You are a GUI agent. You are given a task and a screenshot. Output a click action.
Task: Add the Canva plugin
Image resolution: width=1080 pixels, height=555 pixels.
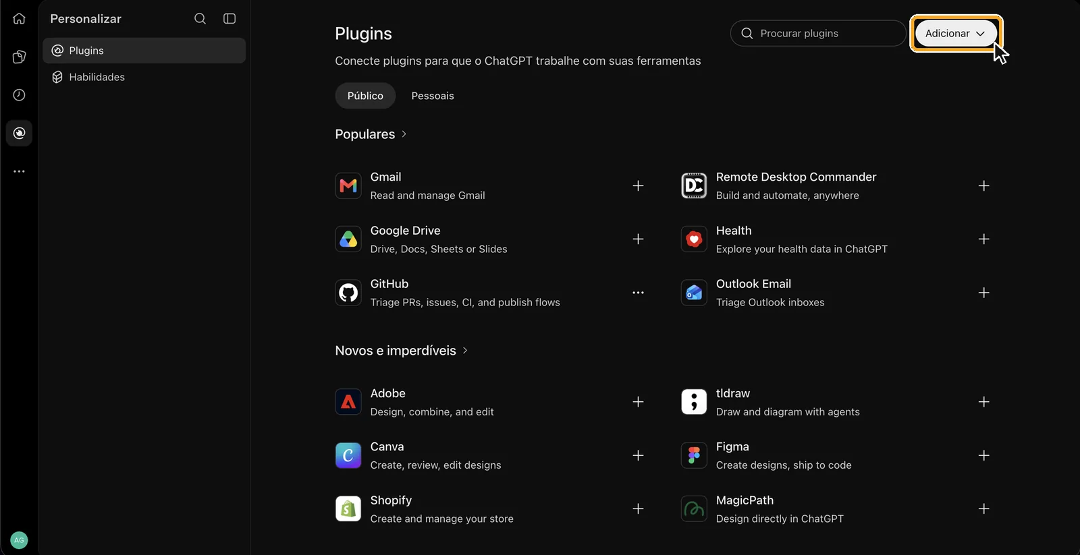(x=638, y=455)
